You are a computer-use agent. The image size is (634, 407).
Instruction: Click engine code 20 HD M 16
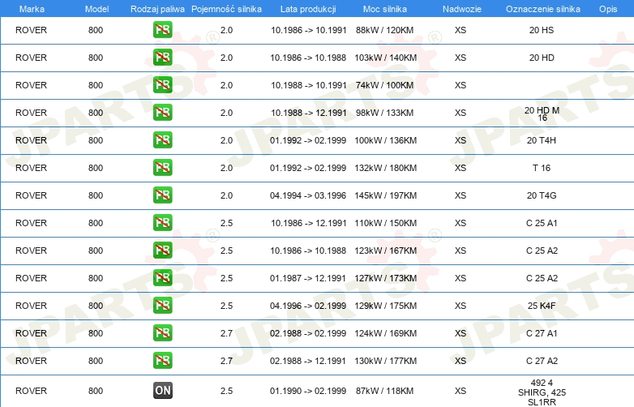542,114
